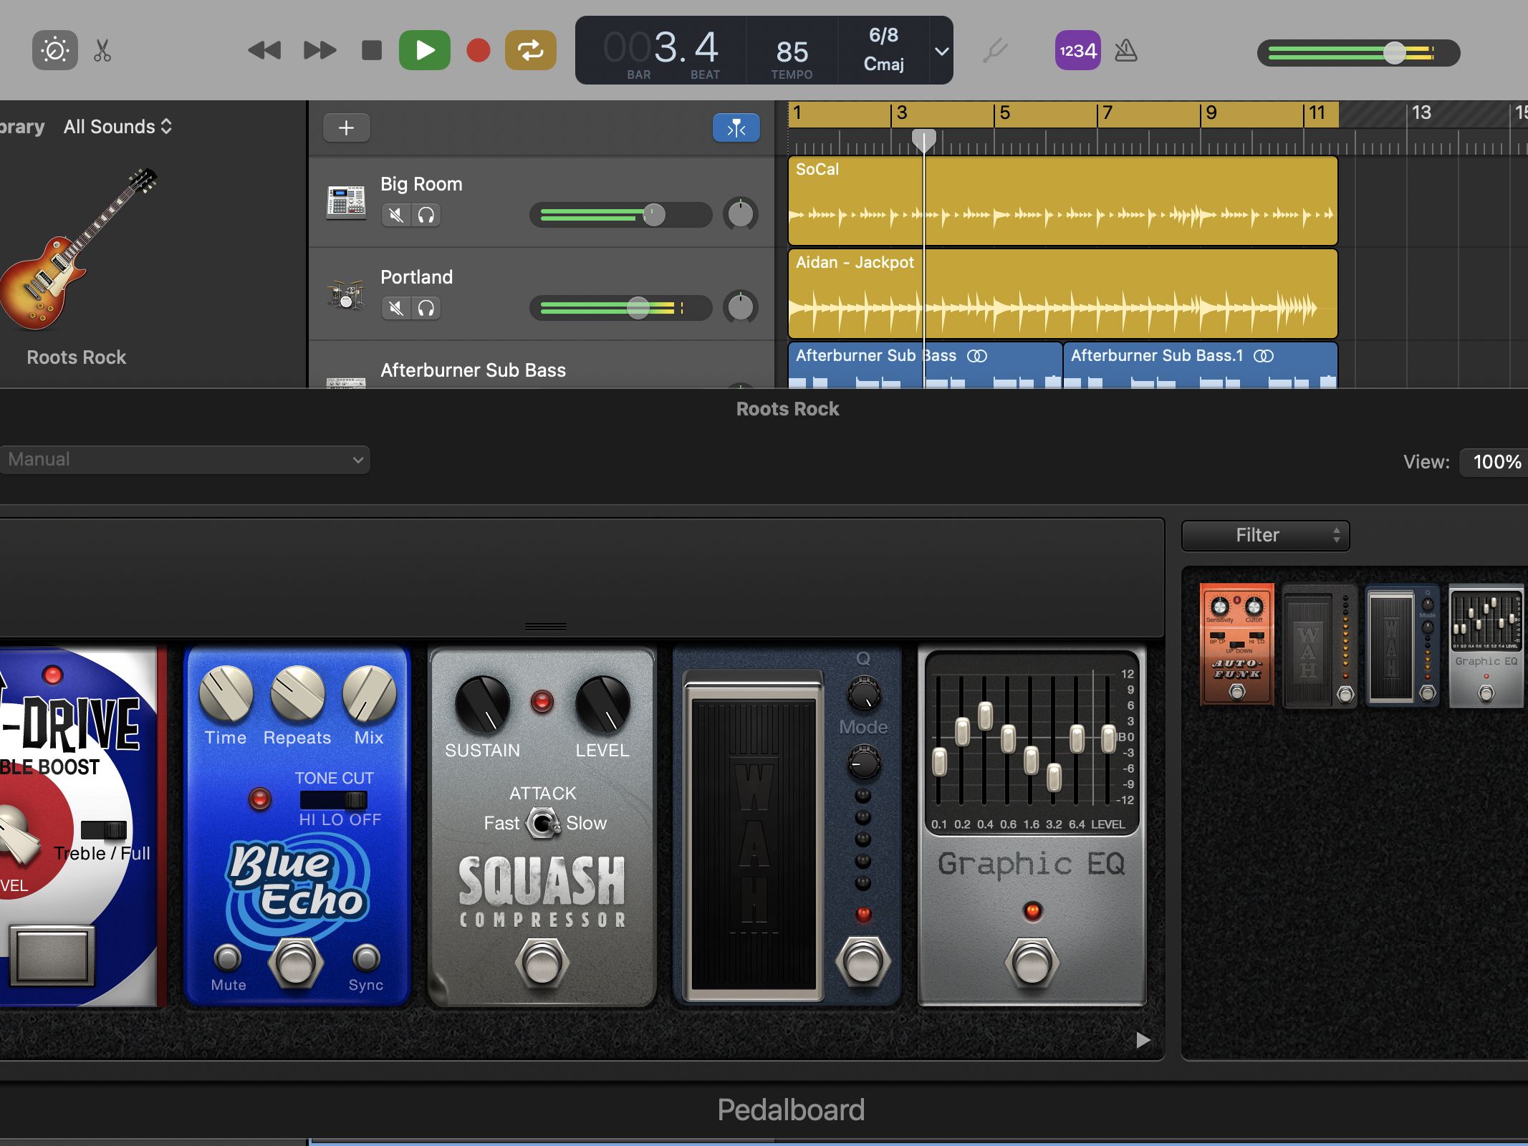Open the Filter pedal category dropdown
Image resolution: width=1528 pixels, height=1146 pixels.
[1265, 535]
